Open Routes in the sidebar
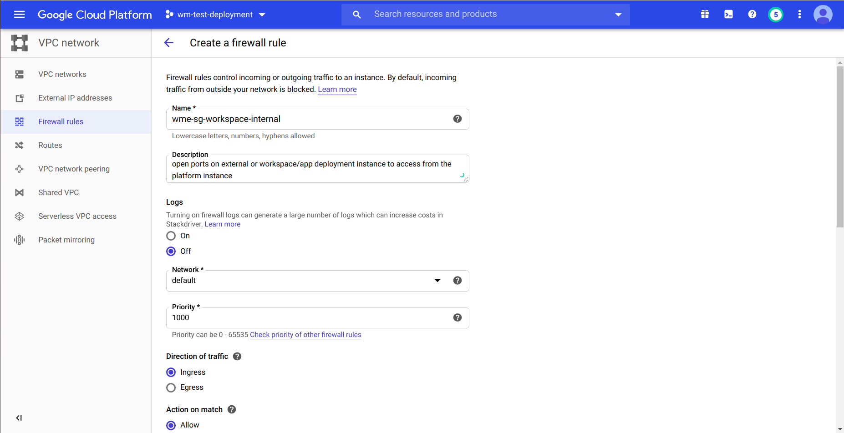Screen dimensions: 844x433 click(50, 145)
